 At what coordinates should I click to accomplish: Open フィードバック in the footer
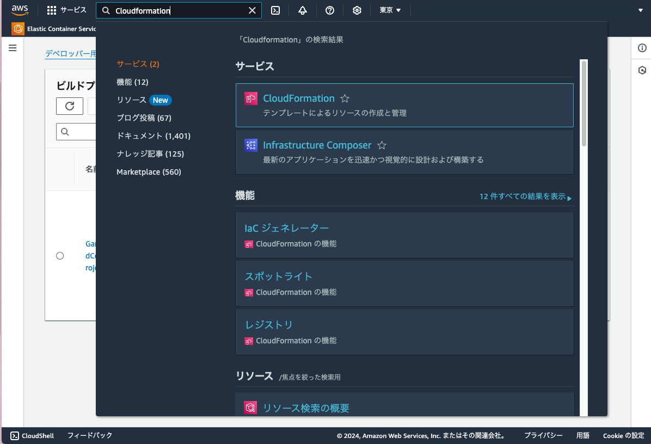pyautogui.click(x=90, y=435)
